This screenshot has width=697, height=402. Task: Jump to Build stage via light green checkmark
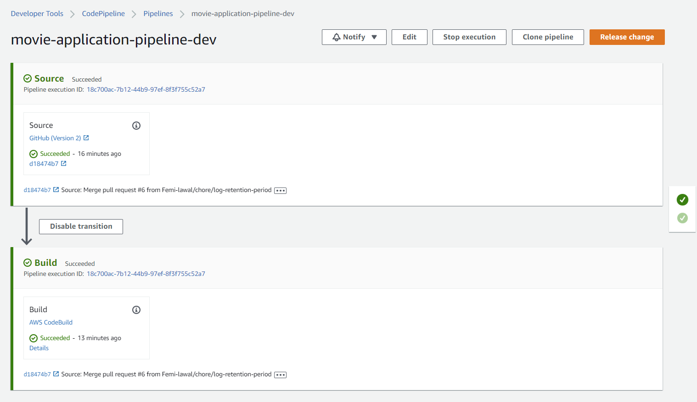click(682, 218)
